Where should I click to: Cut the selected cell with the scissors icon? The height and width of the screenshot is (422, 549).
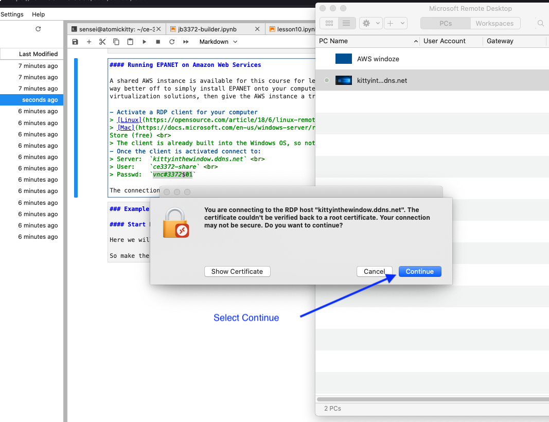102,42
